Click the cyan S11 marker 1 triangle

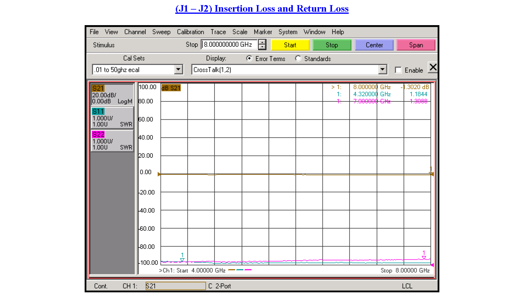point(182,260)
